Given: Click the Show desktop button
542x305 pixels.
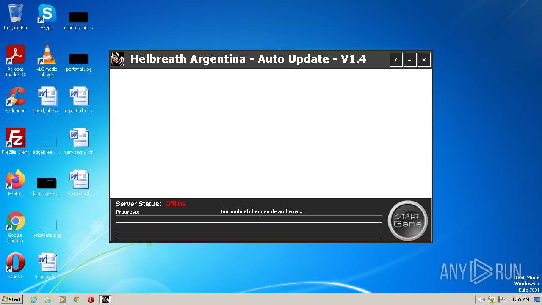Looking at the screenshot, I should (537, 299).
